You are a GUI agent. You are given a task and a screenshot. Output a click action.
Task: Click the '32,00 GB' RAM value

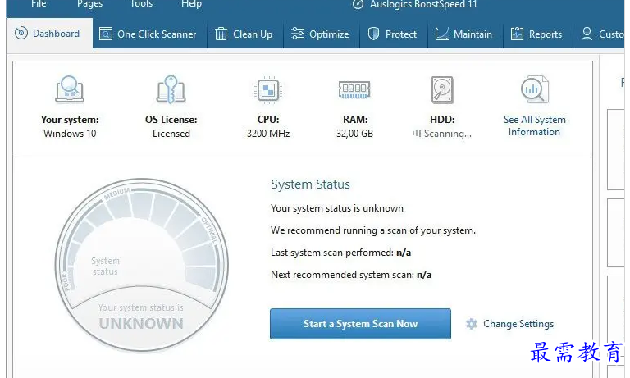(354, 134)
